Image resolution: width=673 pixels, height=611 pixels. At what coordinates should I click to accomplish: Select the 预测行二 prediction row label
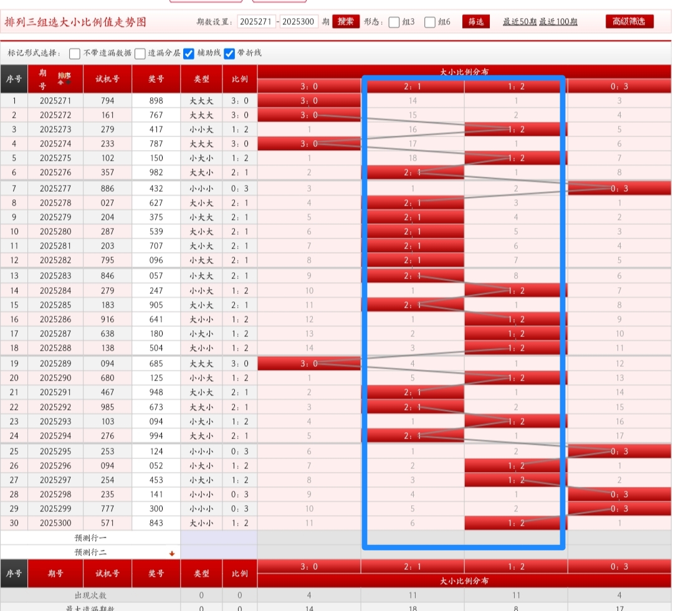(x=90, y=552)
